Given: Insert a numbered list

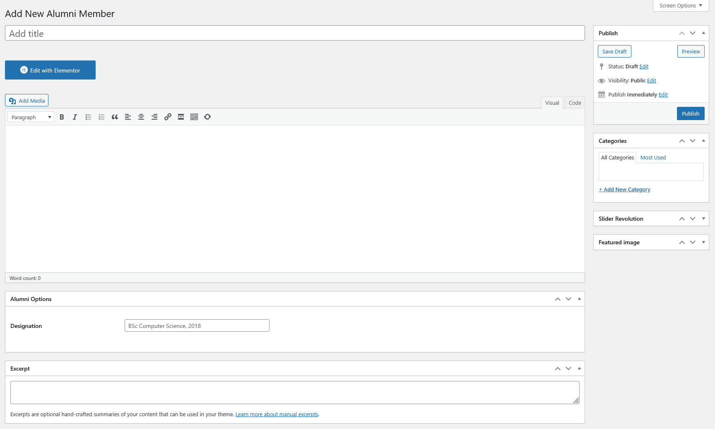Looking at the screenshot, I should [101, 117].
